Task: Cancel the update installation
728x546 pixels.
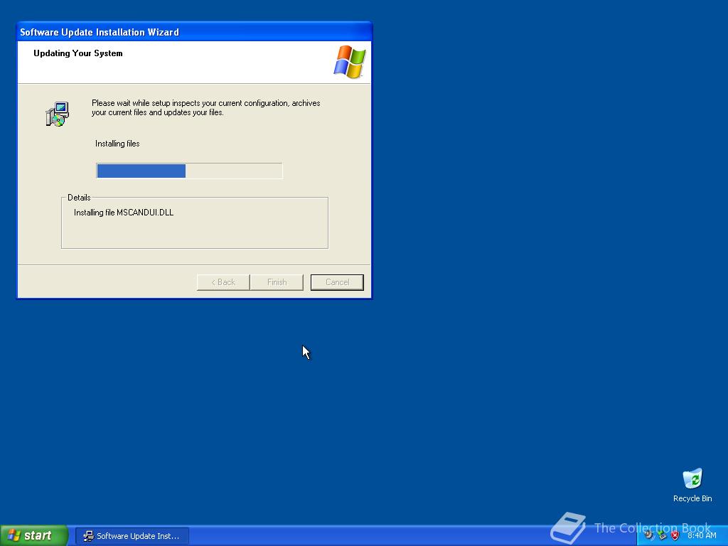Action: click(x=337, y=282)
